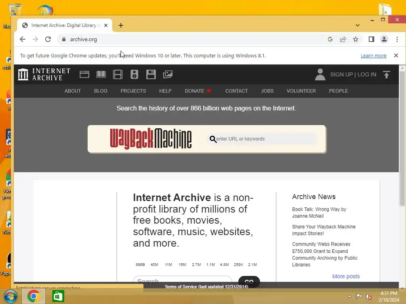
Task: Open the Texts book icon
Action: point(101,74)
